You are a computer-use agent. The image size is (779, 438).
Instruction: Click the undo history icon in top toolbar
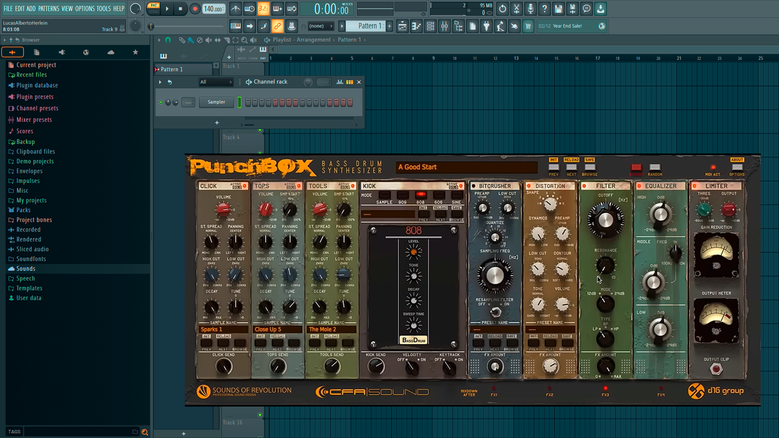click(502, 9)
